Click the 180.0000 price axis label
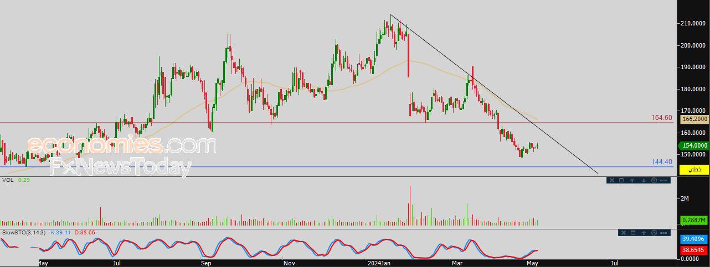Image resolution: width=710 pixels, height=267 pixels. 693,89
